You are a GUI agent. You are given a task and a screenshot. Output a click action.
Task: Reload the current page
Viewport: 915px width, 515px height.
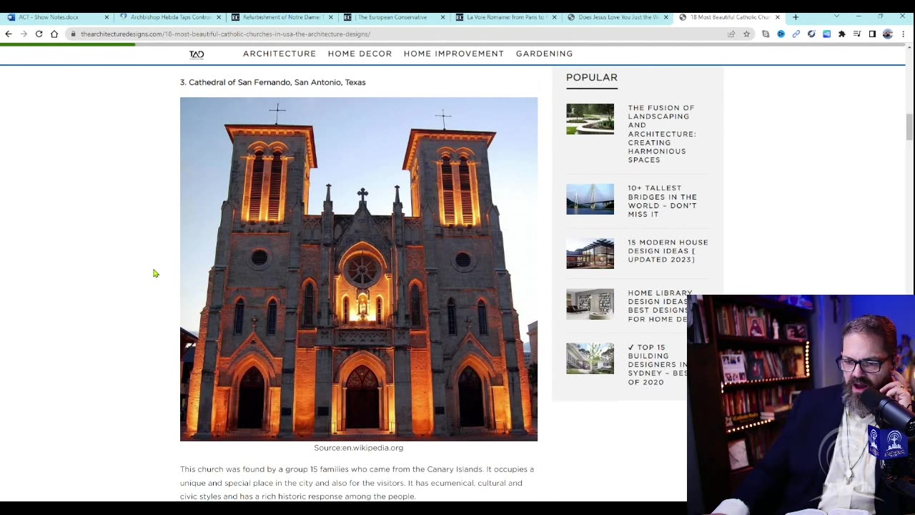pyautogui.click(x=39, y=34)
